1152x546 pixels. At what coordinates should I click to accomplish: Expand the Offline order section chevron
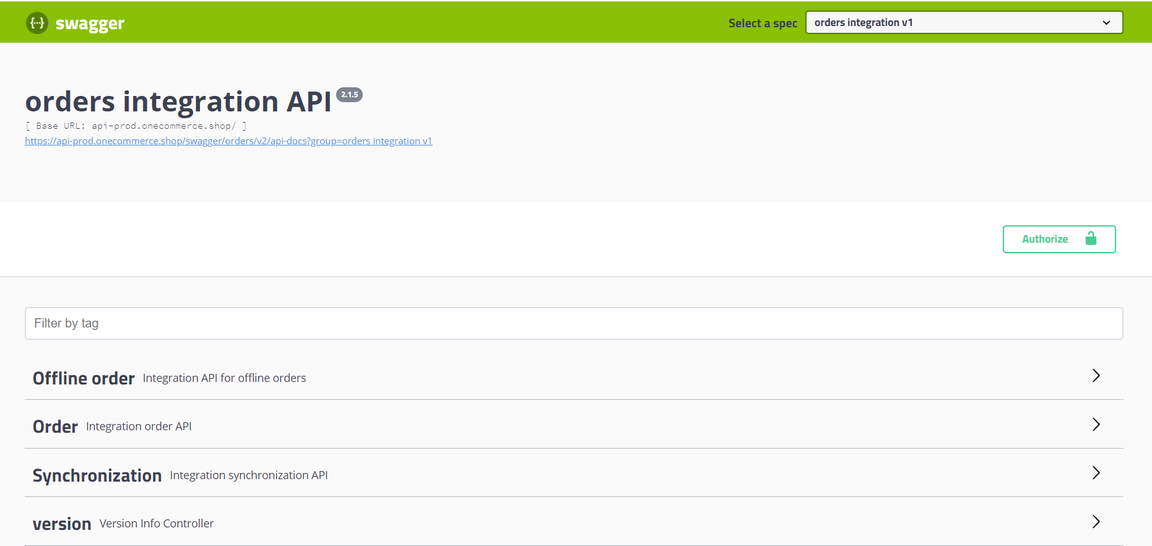(x=1096, y=376)
